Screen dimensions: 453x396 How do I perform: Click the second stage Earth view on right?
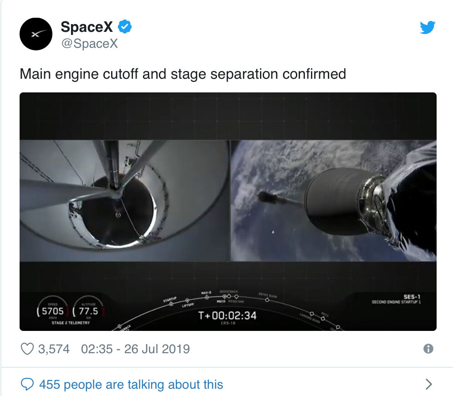click(x=333, y=200)
